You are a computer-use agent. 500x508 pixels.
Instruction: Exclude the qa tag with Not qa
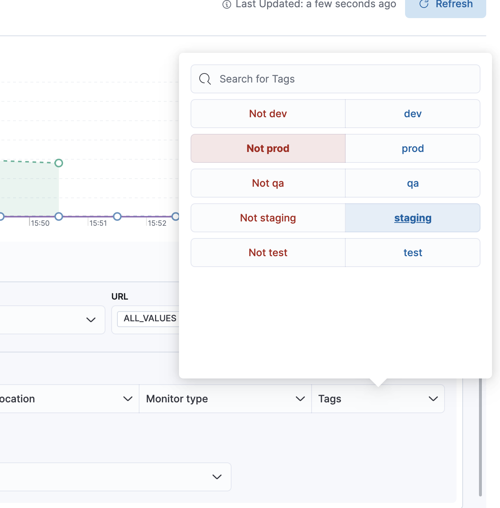tap(268, 183)
